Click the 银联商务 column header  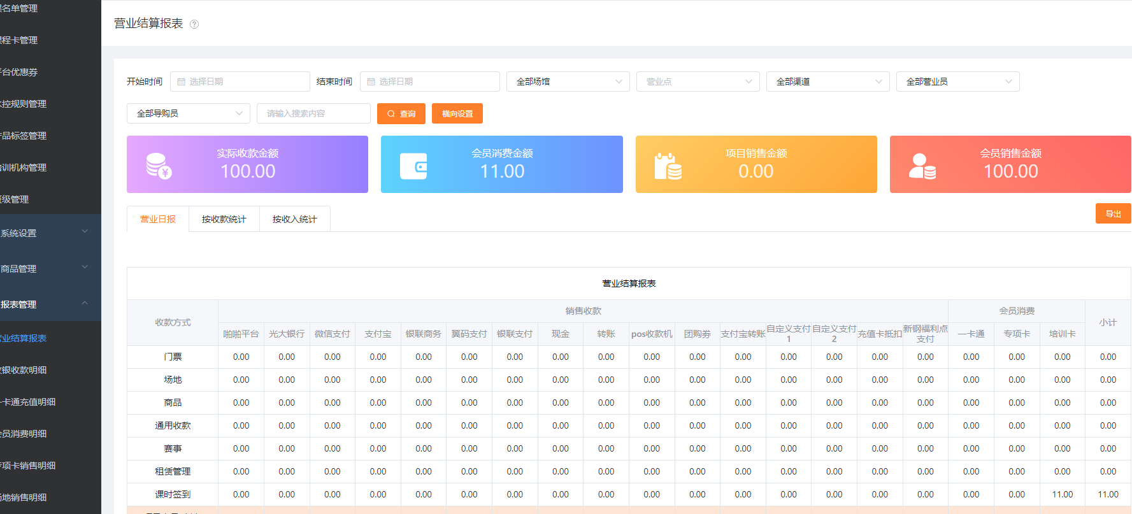pyautogui.click(x=424, y=334)
